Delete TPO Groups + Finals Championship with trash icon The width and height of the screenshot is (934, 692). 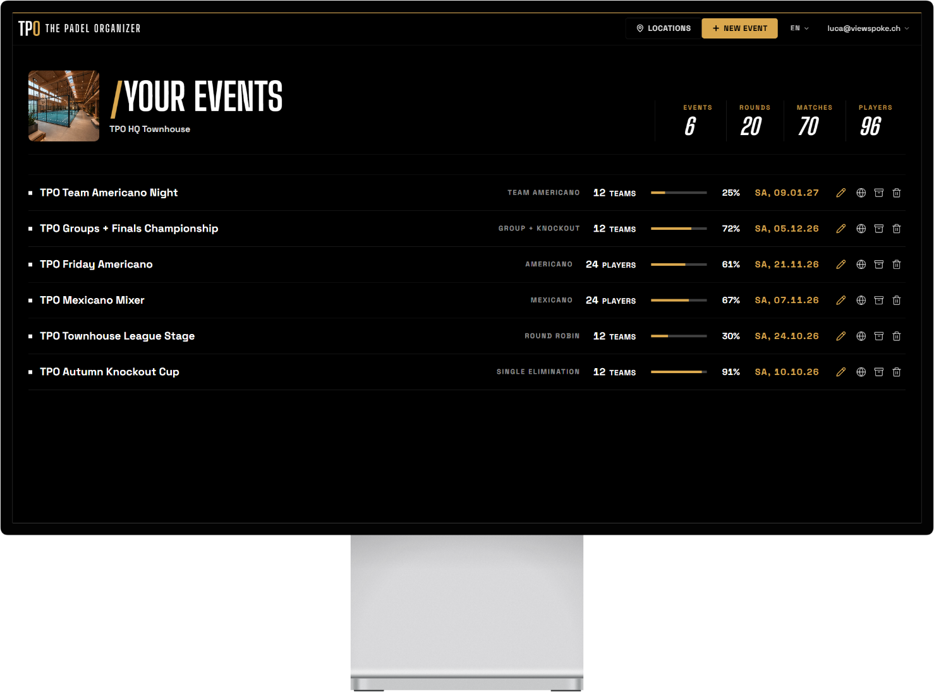point(896,229)
